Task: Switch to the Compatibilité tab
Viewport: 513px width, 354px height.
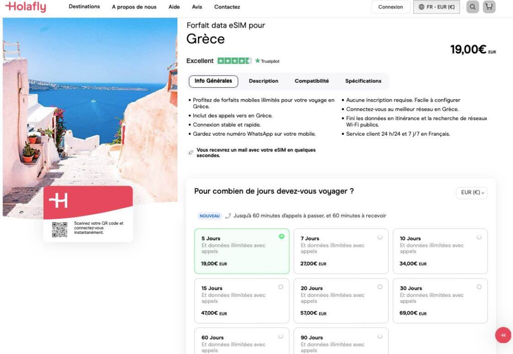Action: coord(312,81)
